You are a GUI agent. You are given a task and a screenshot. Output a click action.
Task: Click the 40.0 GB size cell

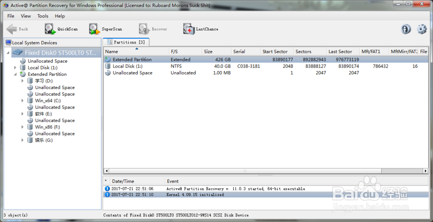click(x=222, y=66)
